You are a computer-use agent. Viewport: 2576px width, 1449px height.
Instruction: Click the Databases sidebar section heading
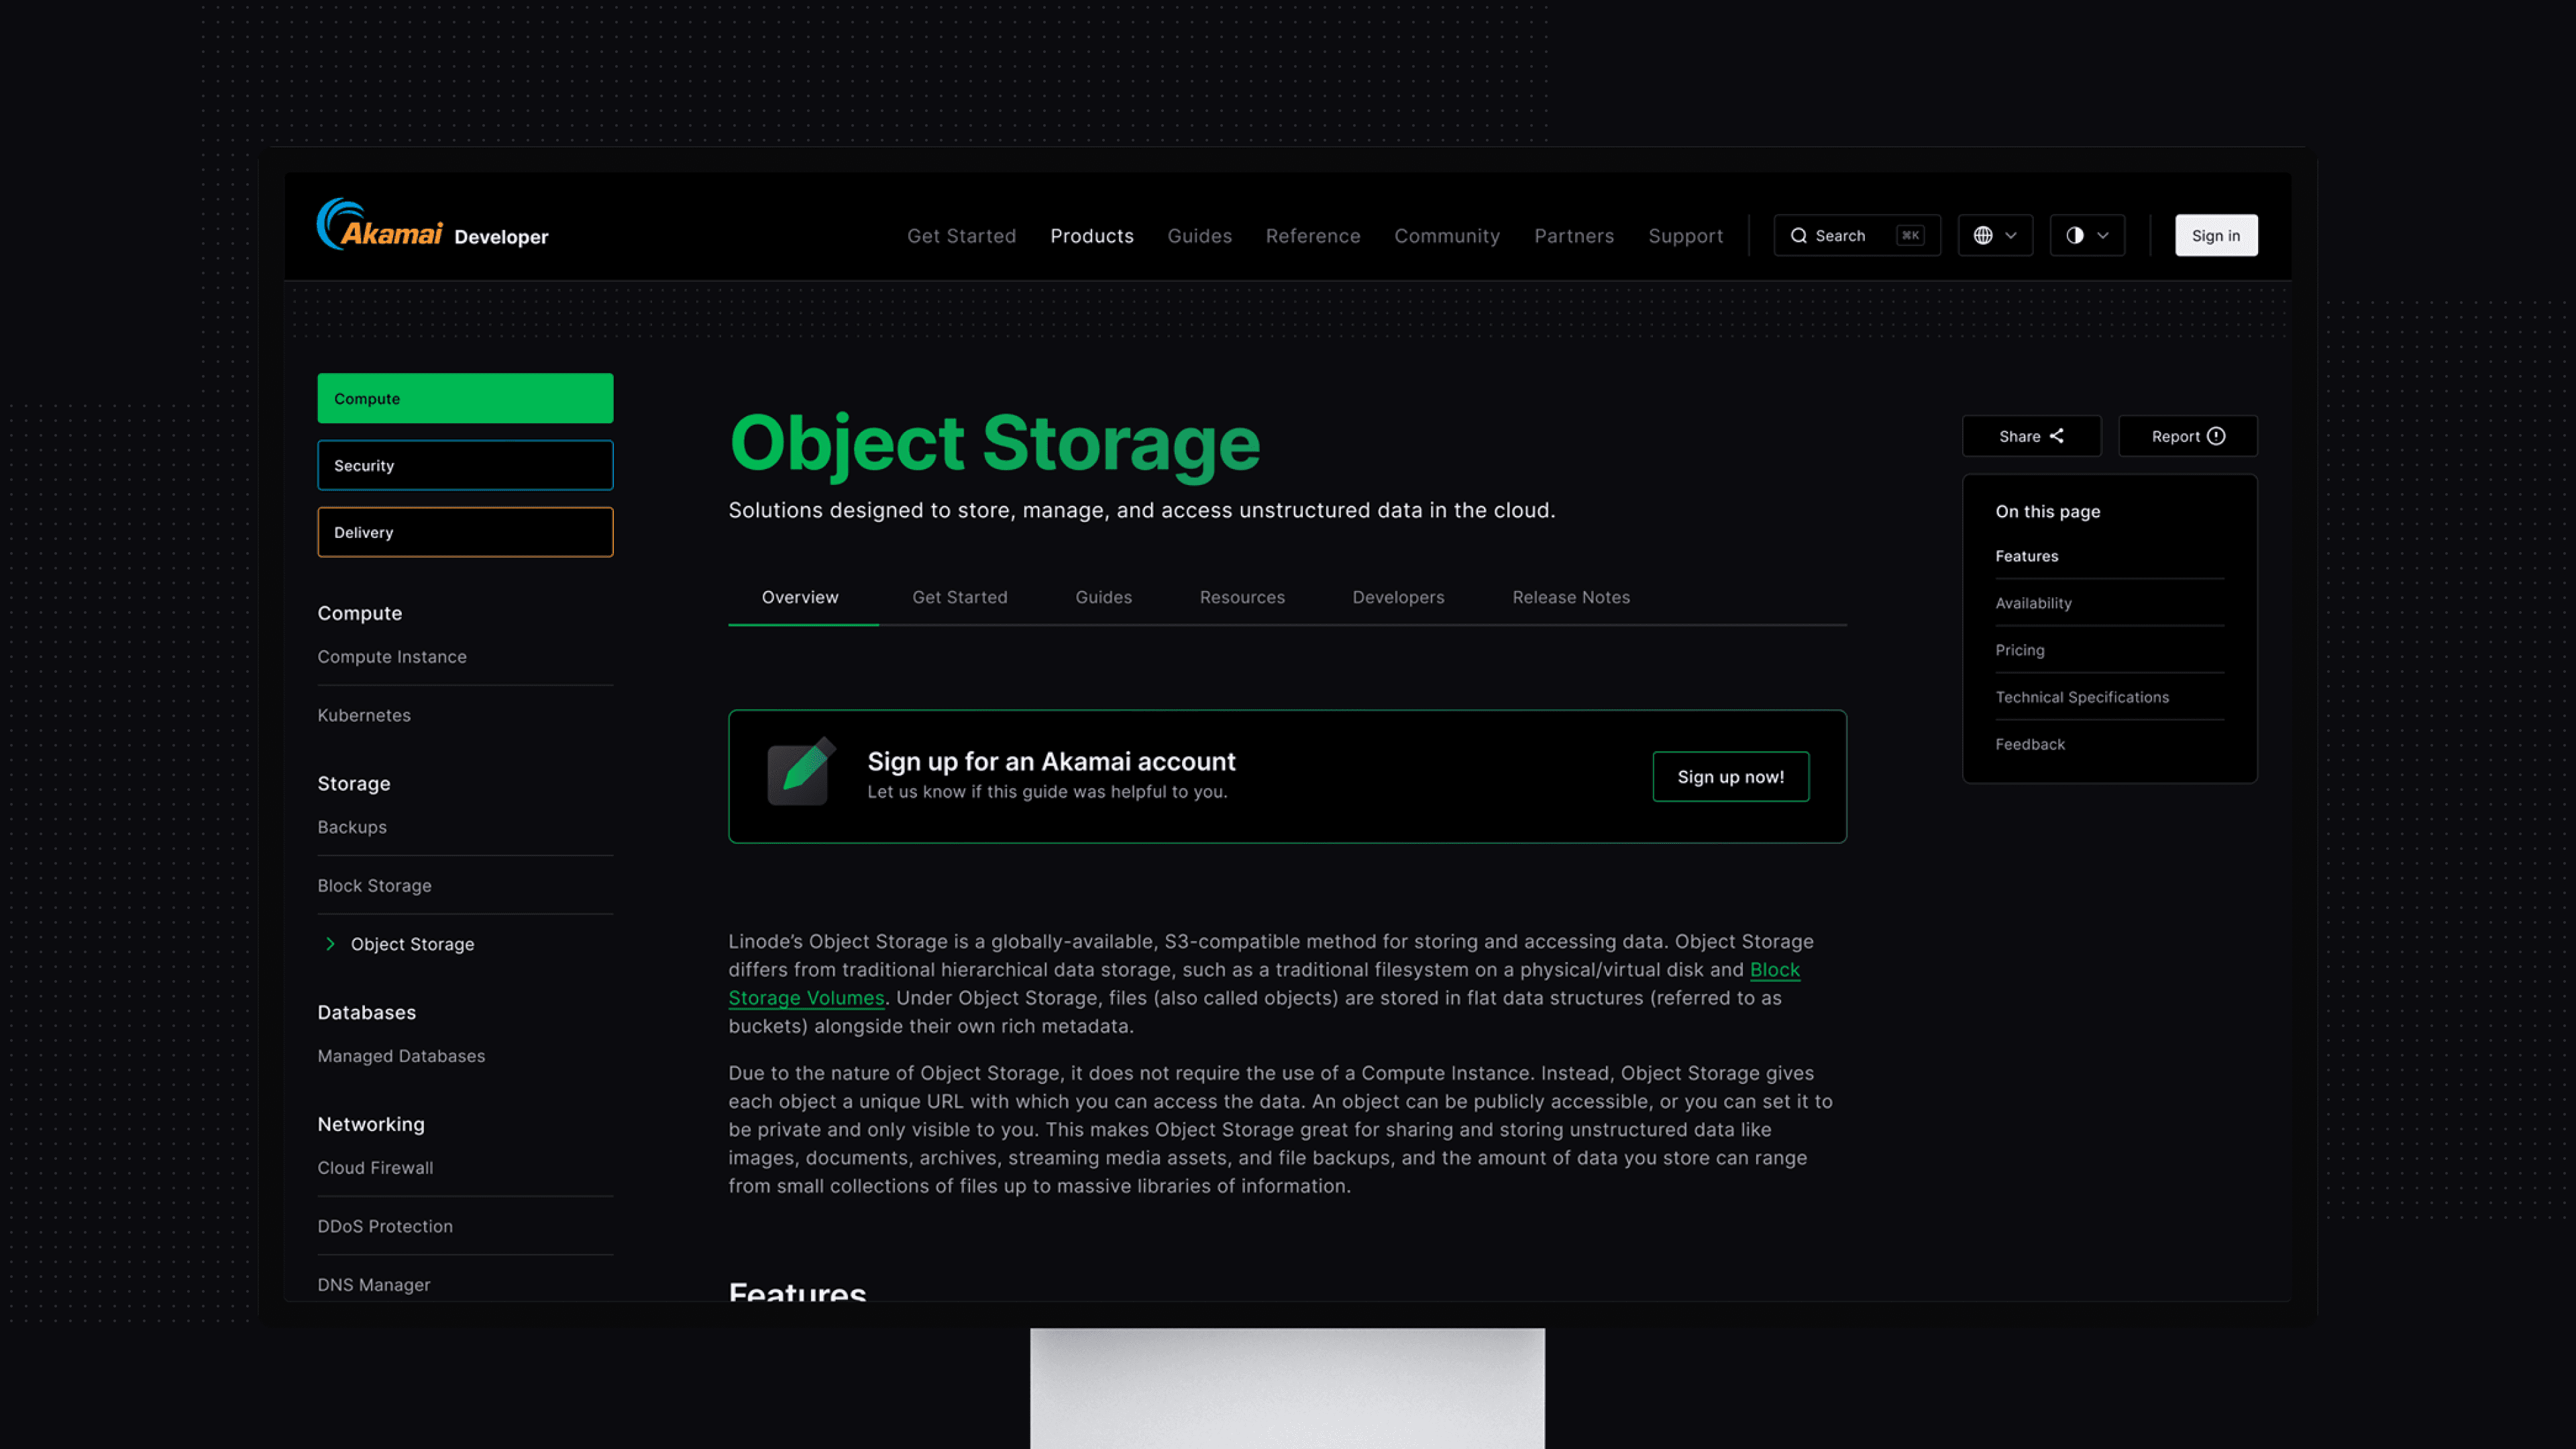click(x=366, y=1013)
